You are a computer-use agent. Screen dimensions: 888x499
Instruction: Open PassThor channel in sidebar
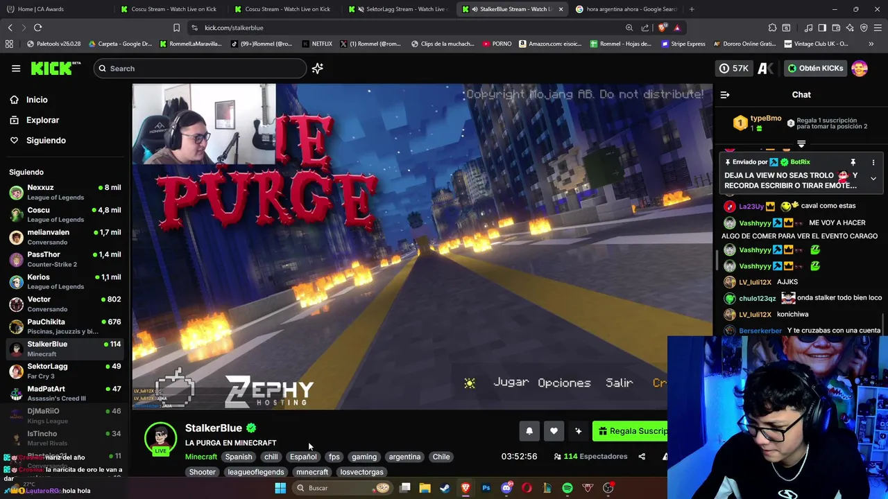(x=66, y=259)
